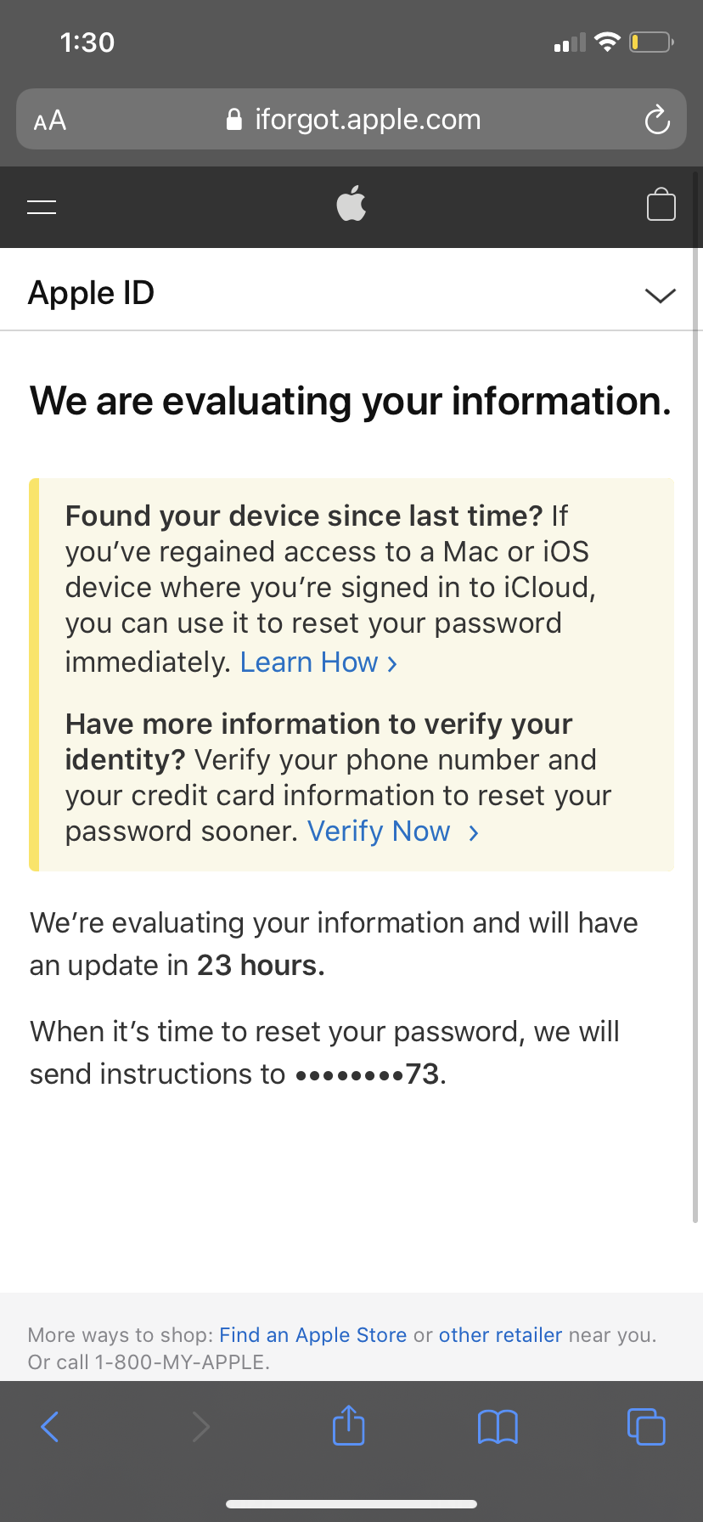Tap the forward navigation arrow
Screen dimensions: 703x1522
pyautogui.click(x=200, y=1426)
